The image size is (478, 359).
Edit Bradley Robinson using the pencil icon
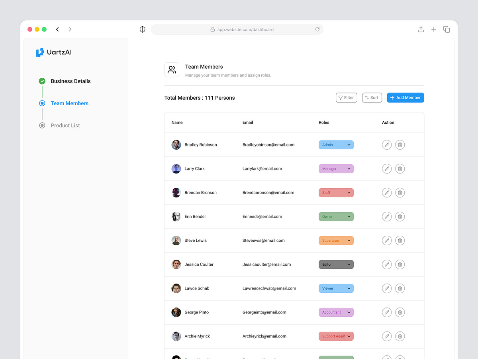coord(386,144)
